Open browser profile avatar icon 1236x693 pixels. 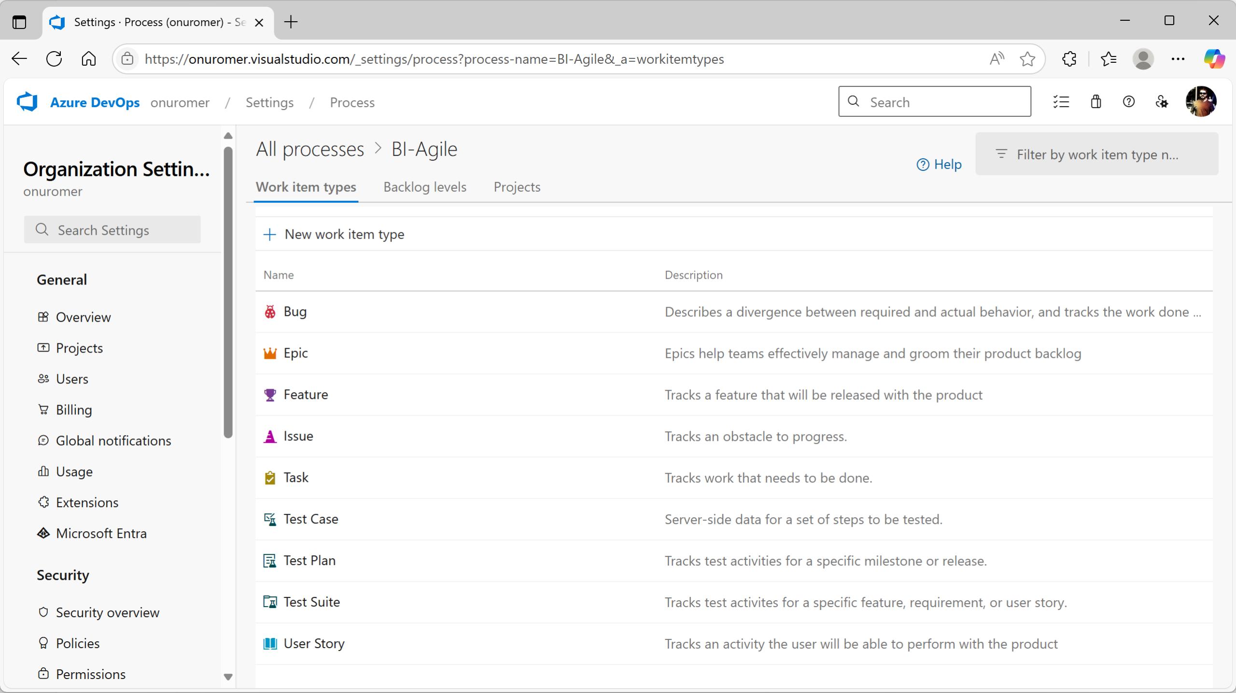(1143, 59)
